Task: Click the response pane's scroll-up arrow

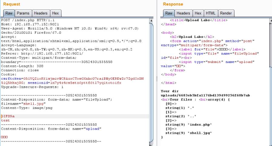Action: tap(270, 20)
